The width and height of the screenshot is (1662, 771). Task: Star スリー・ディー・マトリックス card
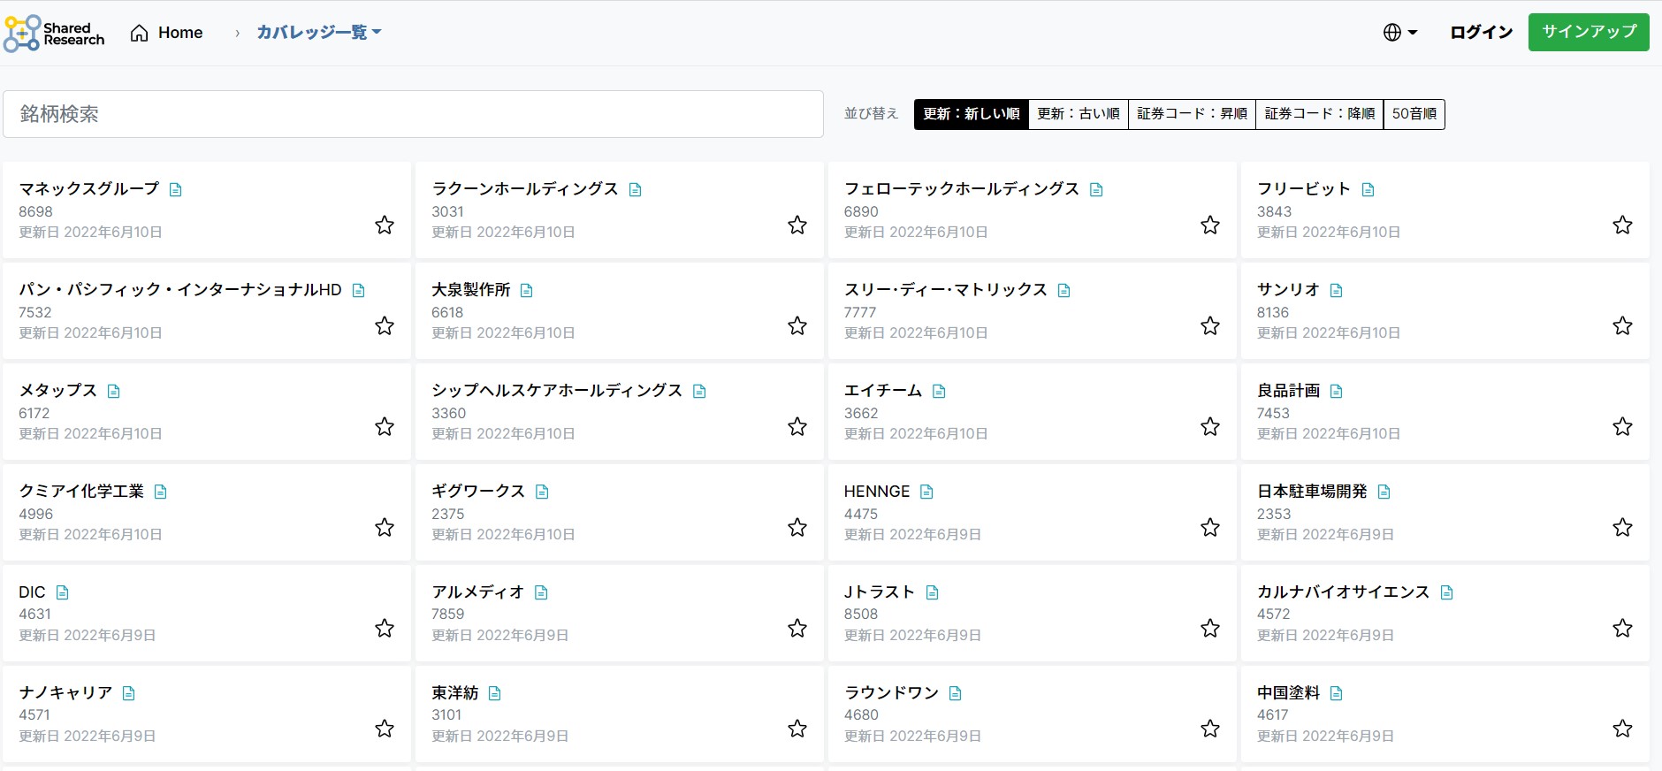pyautogui.click(x=1210, y=325)
